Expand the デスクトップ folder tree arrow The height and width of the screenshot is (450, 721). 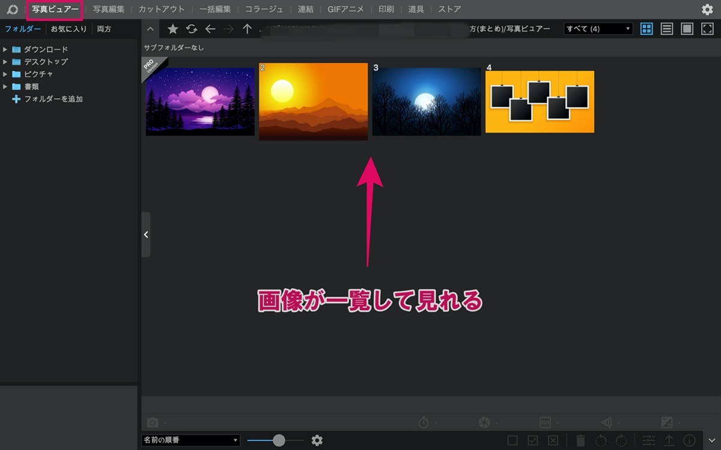[x=5, y=62]
